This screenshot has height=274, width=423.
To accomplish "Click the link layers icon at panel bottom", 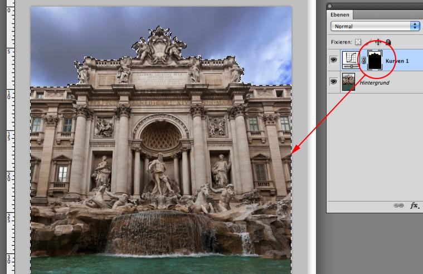I will 398,205.
